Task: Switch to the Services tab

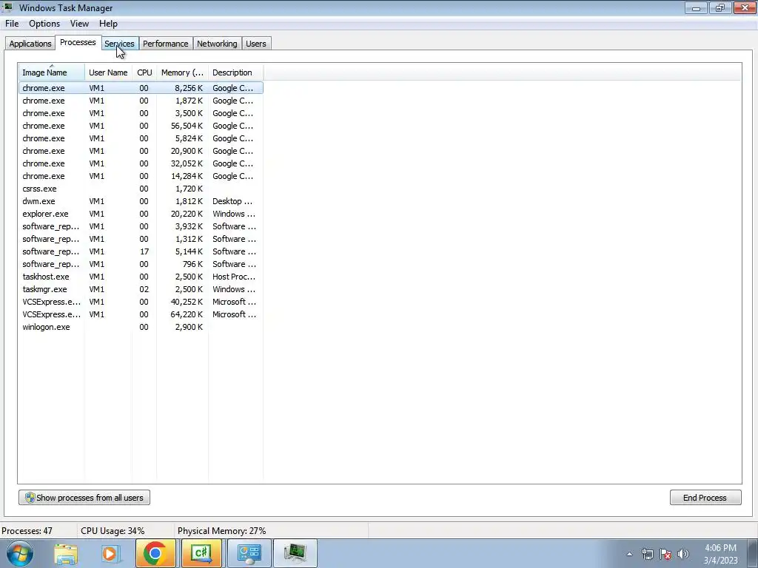Action: point(119,44)
